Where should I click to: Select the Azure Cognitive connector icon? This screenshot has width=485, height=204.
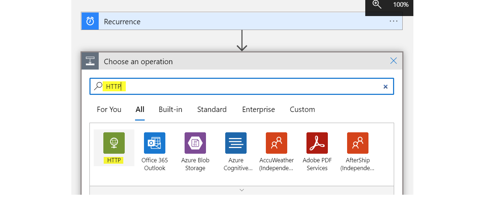(x=236, y=143)
